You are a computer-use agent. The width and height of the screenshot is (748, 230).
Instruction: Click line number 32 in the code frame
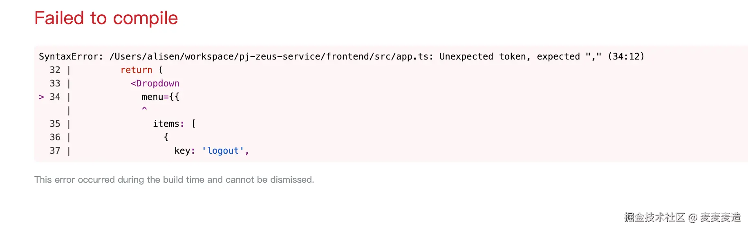tap(55, 70)
